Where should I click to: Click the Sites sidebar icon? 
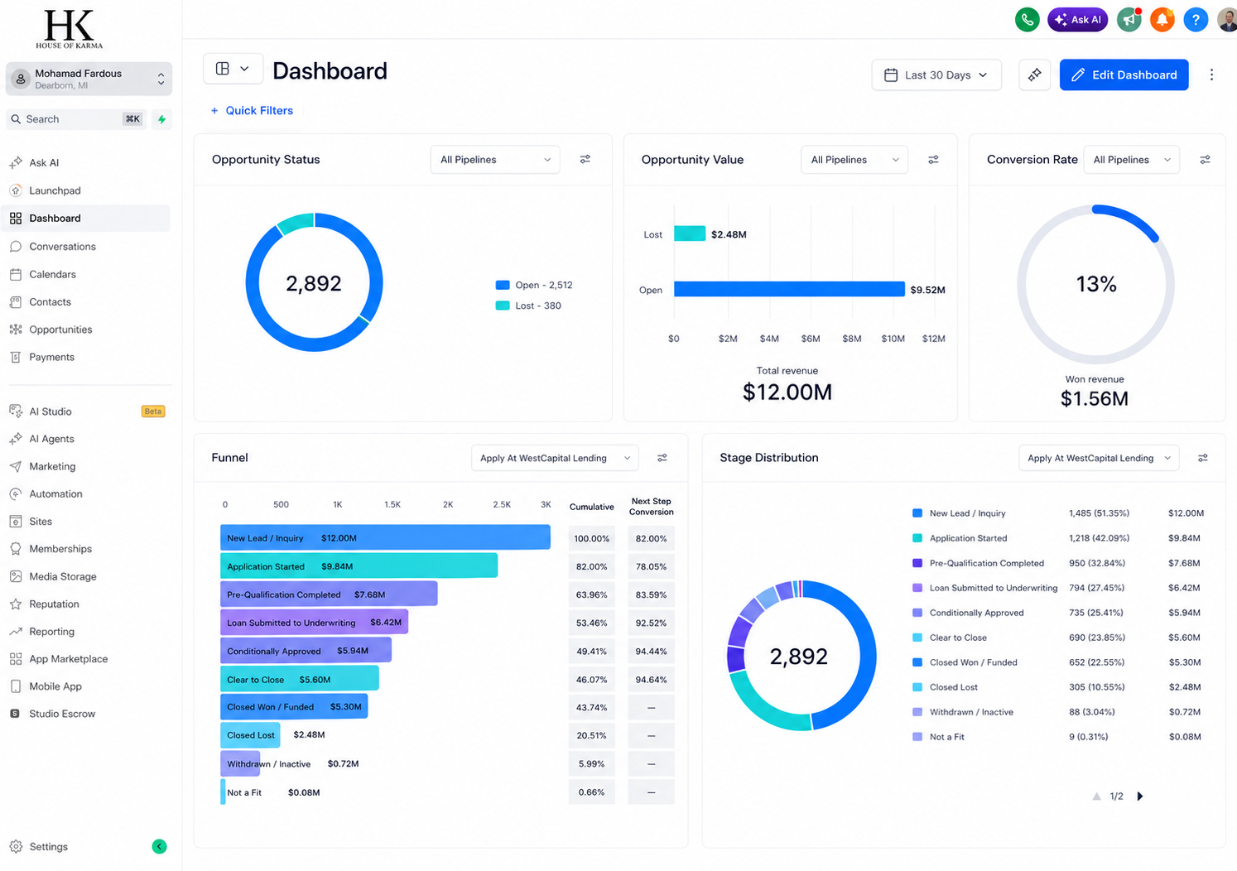pos(16,522)
